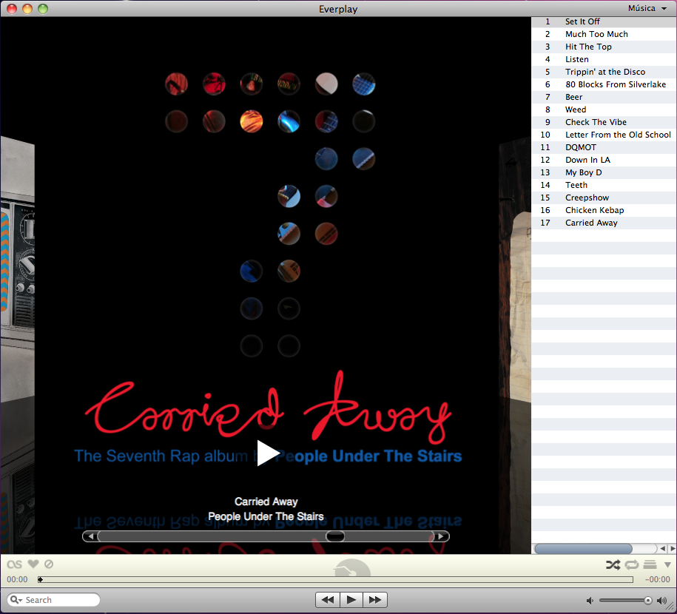This screenshot has width=677, height=614.
Task: Click the cover flow scrollbar thumb
Action: pyautogui.click(x=335, y=536)
